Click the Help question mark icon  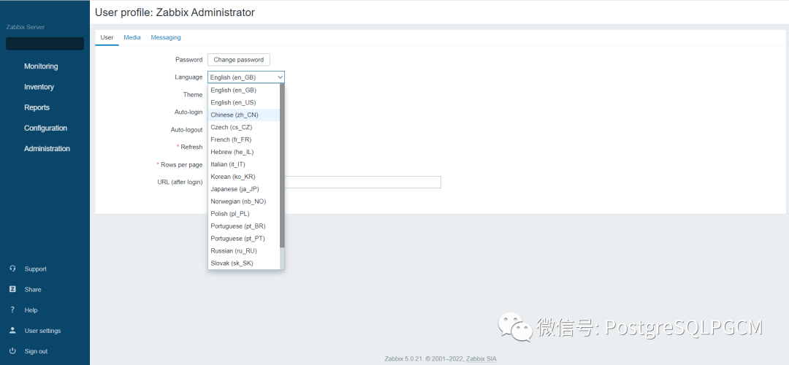click(x=12, y=310)
